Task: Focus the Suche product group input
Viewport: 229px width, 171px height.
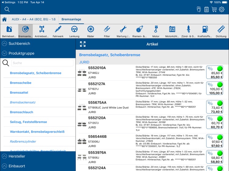Action: click(x=42, y=63)
